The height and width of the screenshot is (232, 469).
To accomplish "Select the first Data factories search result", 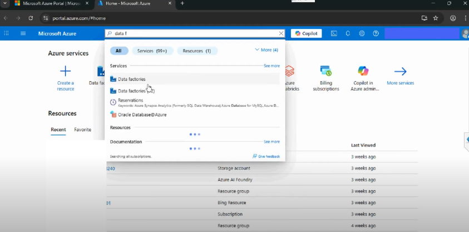I will click(195, 79).
